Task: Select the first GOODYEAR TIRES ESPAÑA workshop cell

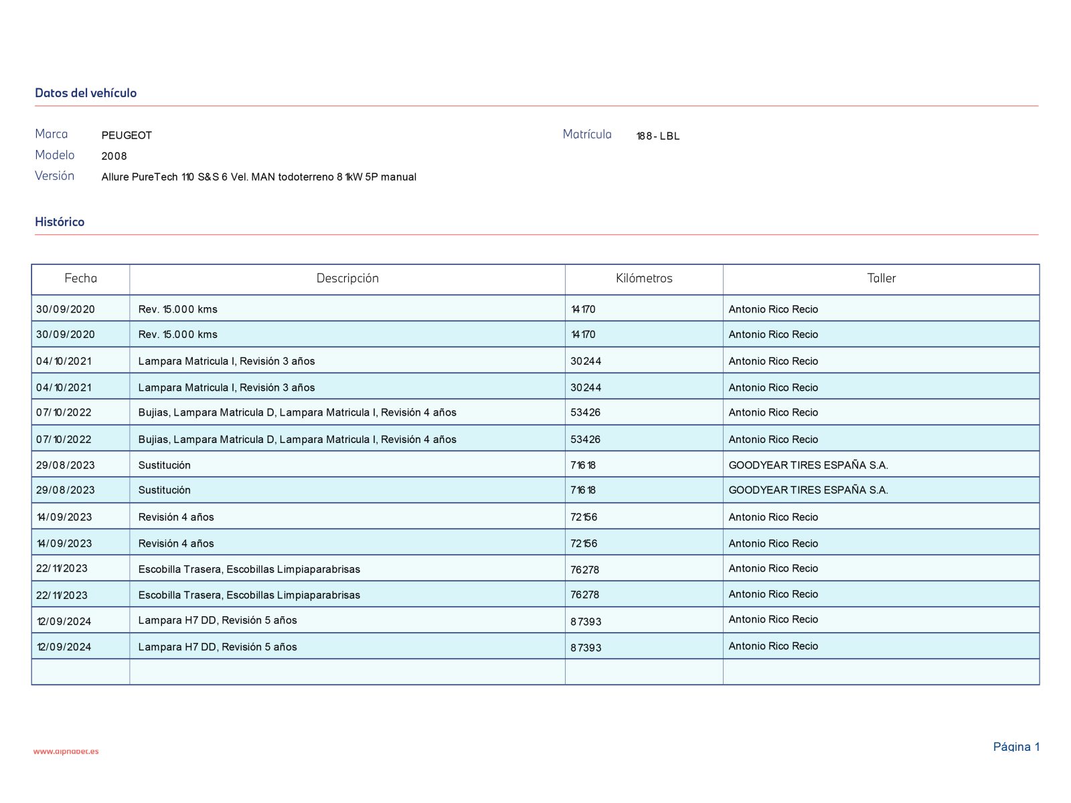Action: pyautogui.click(x=808, y=465)
